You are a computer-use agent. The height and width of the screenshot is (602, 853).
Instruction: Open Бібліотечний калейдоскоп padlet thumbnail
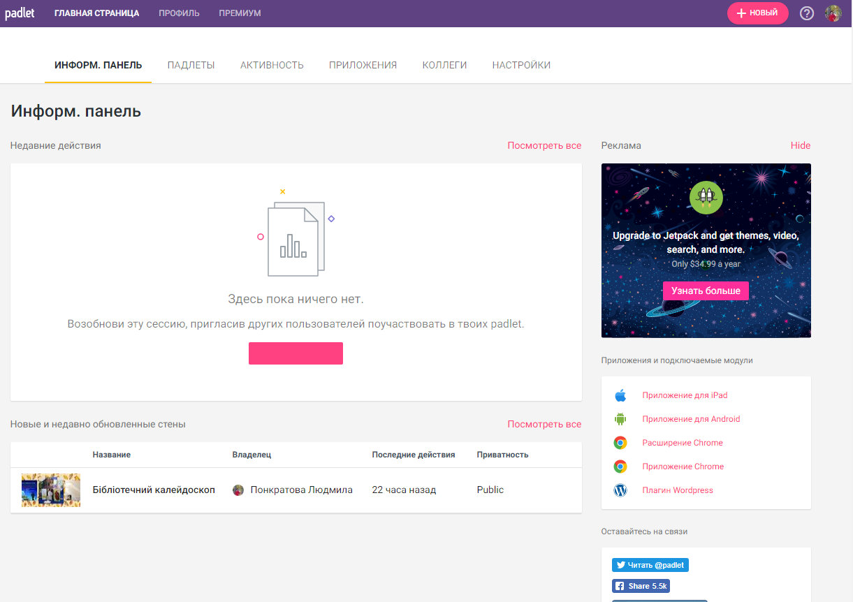51,490
